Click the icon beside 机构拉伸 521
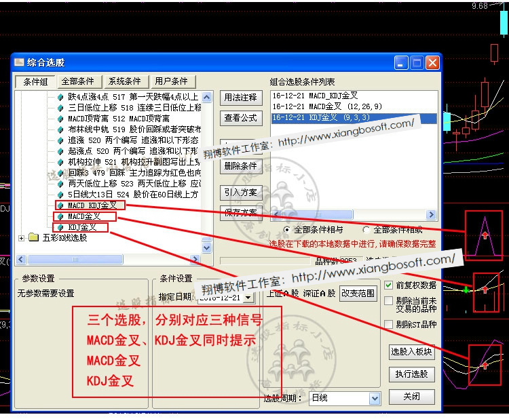Screen dimensions: 509x419 tap(60, 162)
